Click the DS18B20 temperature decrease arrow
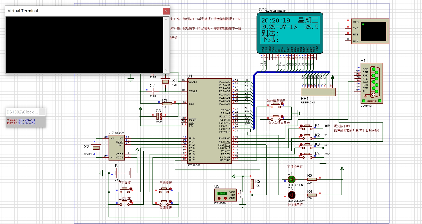The height and width of the screenshot is (224, 422). 225,198
